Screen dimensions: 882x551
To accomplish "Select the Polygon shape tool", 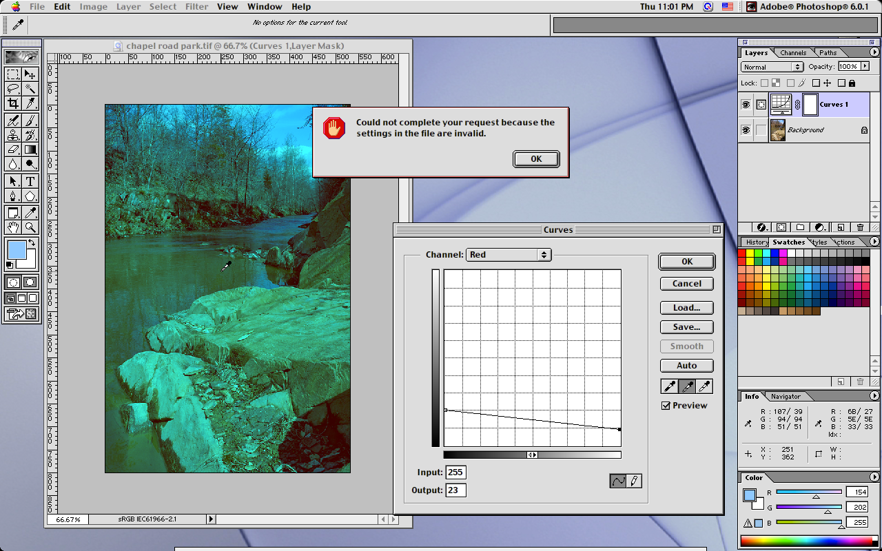I will (x=30, y=196).
